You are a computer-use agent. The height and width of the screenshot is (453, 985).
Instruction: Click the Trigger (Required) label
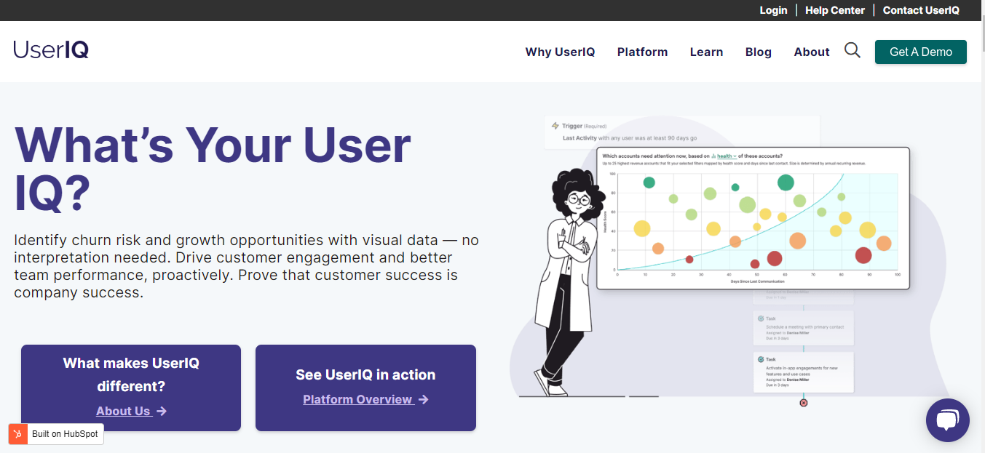pyautogui.click(x=579, y=126)
